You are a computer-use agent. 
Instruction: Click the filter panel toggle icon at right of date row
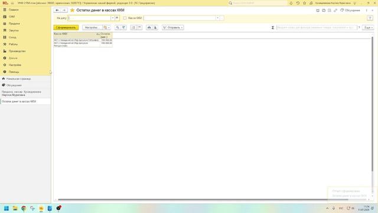[370, 18]
